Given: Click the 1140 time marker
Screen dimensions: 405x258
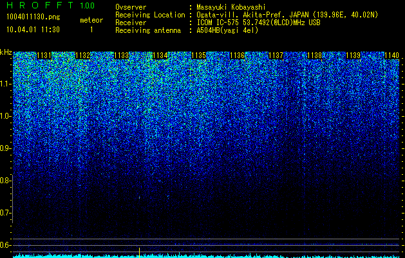Looking at the screenshot, I should pyautogui.click(x=392, y=55).
